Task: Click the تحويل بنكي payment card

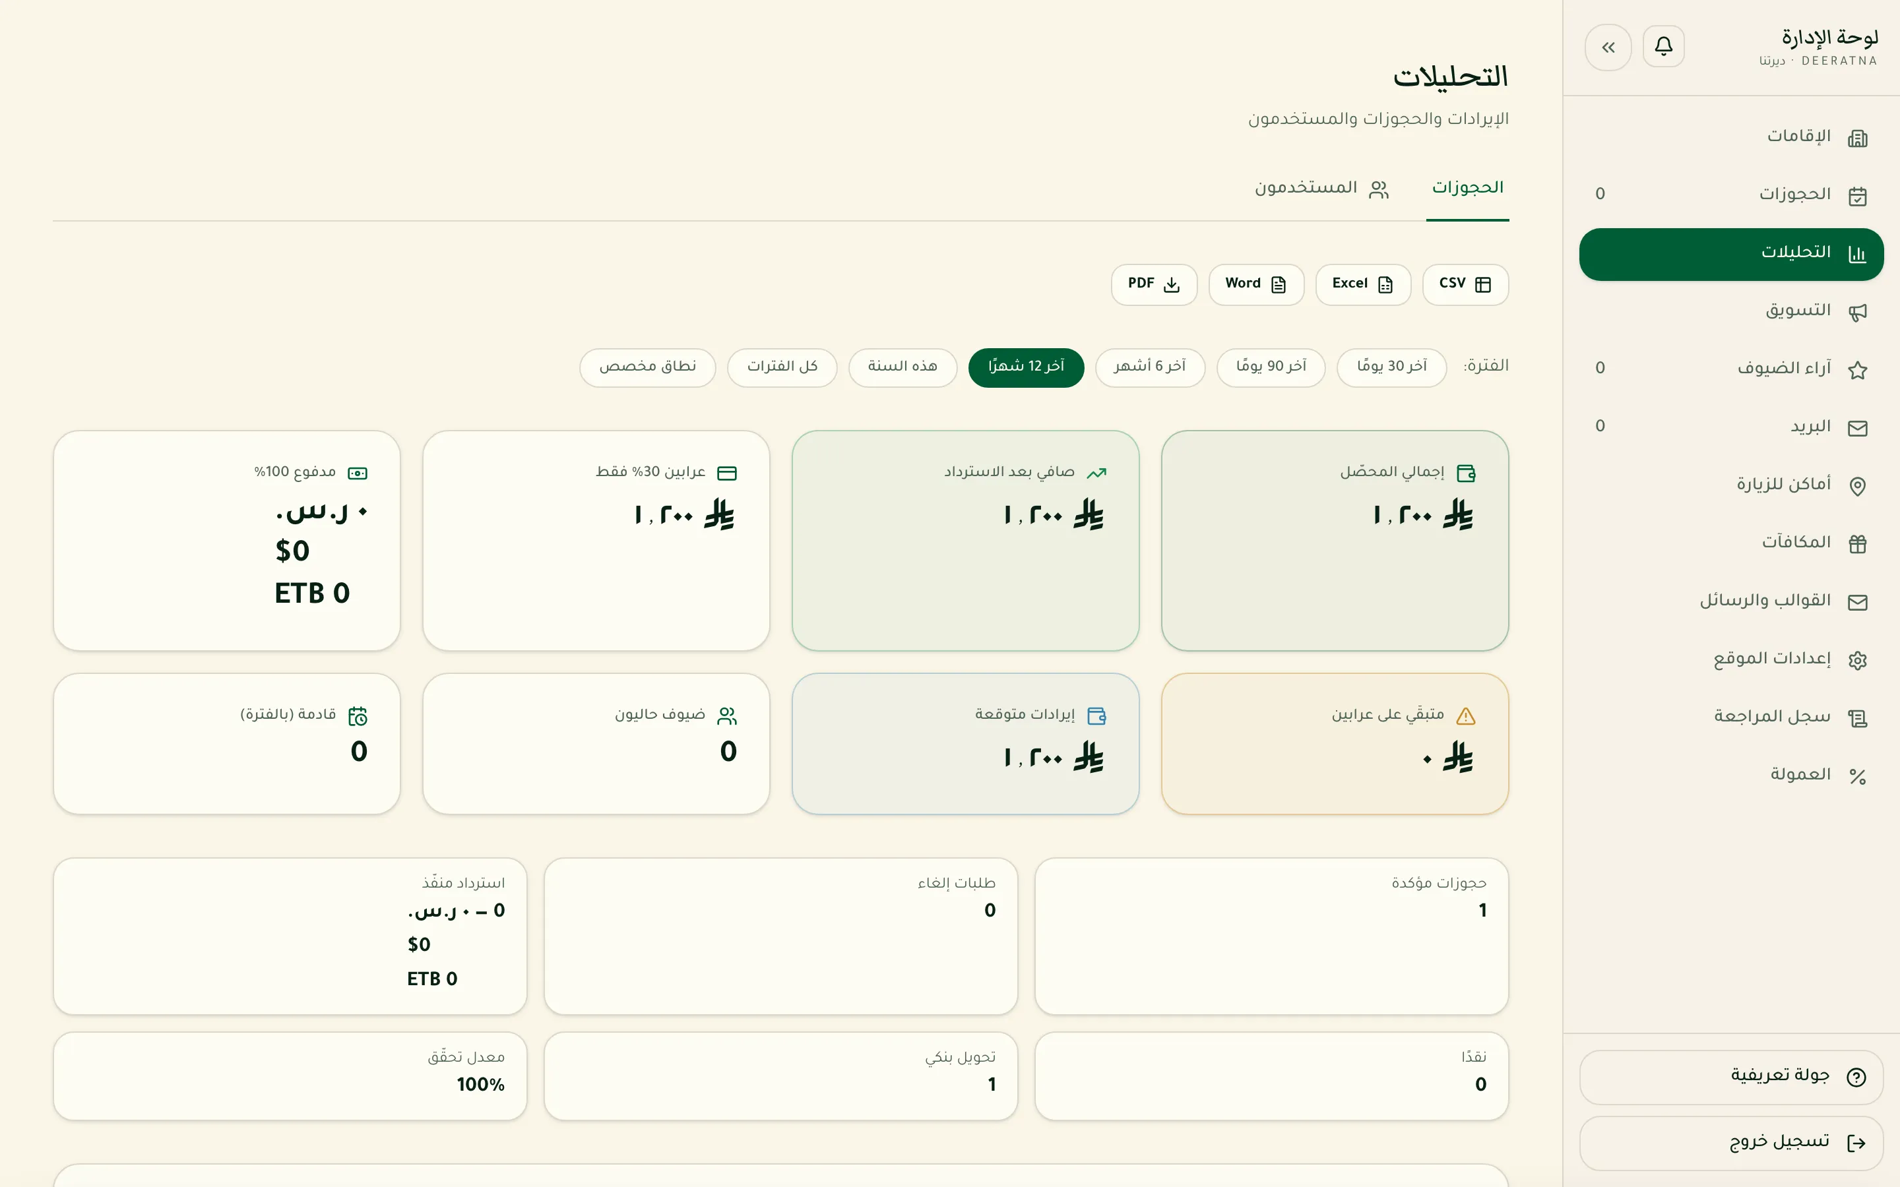Action: [781, 1076]
